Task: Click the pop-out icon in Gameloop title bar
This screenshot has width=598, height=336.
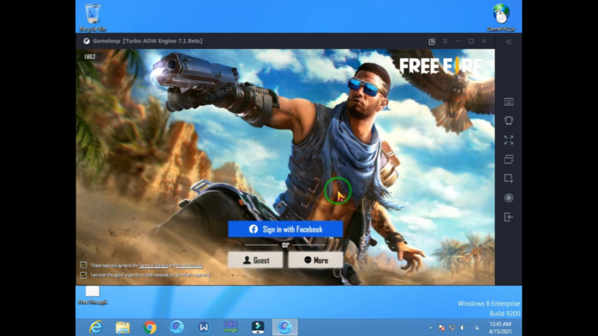Action: click(431, 41)
